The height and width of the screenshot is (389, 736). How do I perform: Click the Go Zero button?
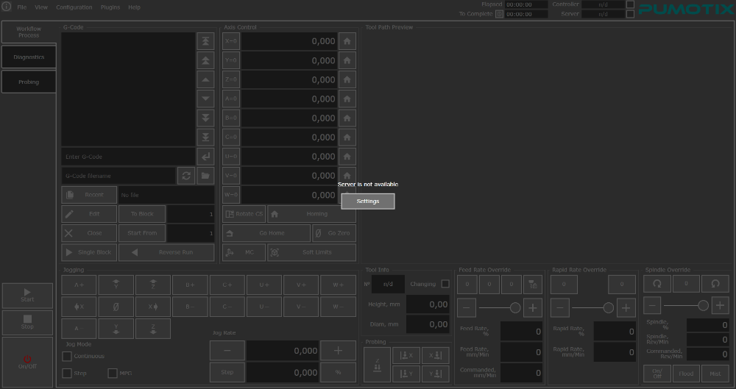(334, 233)
